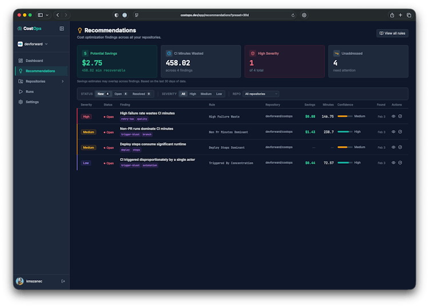Viewport: 429px width, 307px height.
Task: Open the All repositories dropdown
Action: [x=261, y=94]
